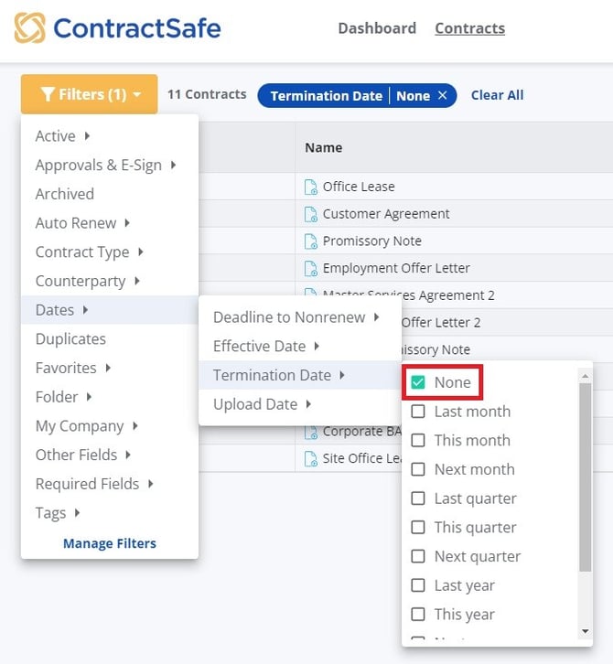
Task: Click the Clear All link
Action: tap(497, 95)
